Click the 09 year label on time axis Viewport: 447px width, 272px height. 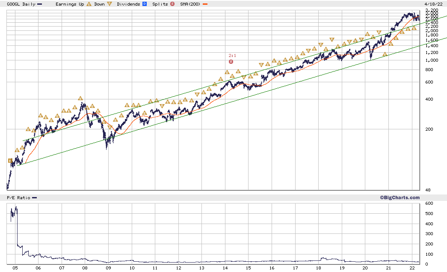coord(108,268)
